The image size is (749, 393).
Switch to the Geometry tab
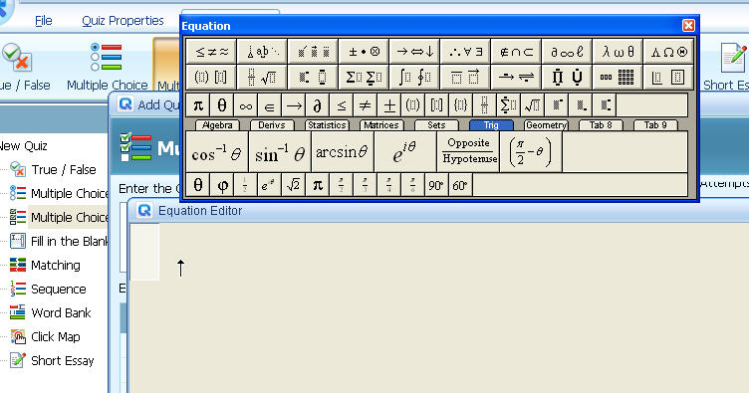pyautogui.click(x=546, y=125)
